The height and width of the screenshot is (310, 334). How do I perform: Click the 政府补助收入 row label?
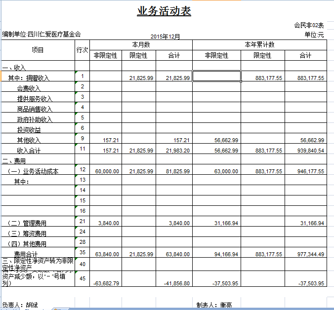[35, 119]
